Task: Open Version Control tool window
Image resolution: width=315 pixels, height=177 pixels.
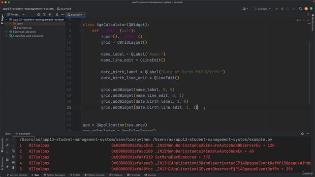Action: [x=17, y=175]
